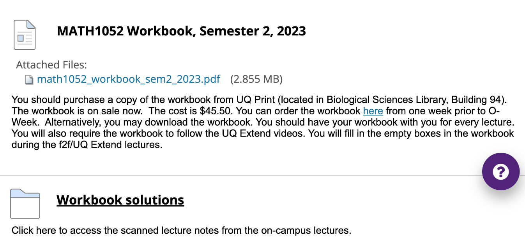Screen dimensions: 525x252
Task: Click the document icon beside MATH1052 Workbook
Action: (x=25, y=35)
